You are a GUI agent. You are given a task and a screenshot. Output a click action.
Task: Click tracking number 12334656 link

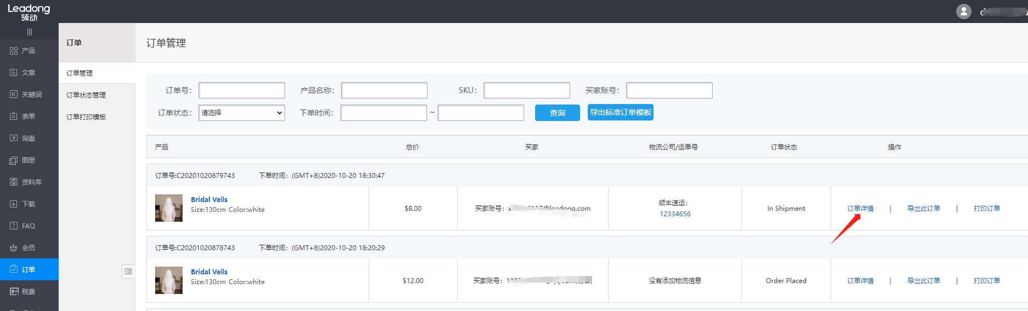[x=675, y=214]
